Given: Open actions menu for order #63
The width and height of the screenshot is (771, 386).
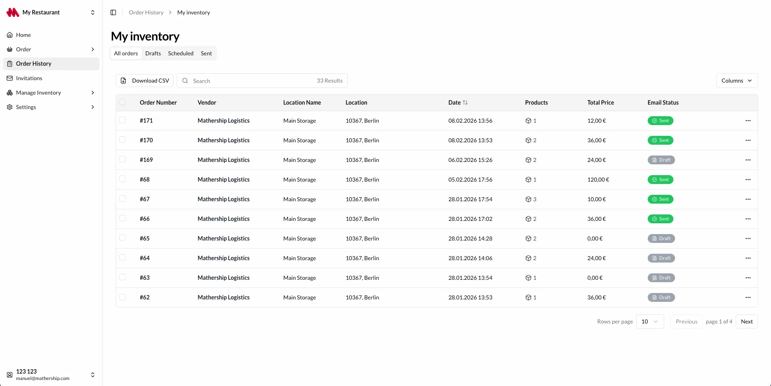Looking at the screenshot, I should [x=748, y=278].
